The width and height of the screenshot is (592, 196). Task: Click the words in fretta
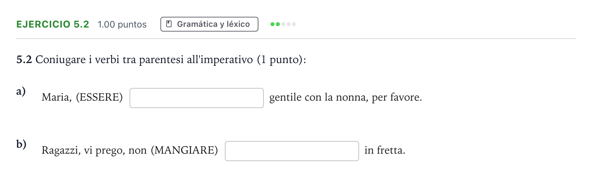(385, 150)
